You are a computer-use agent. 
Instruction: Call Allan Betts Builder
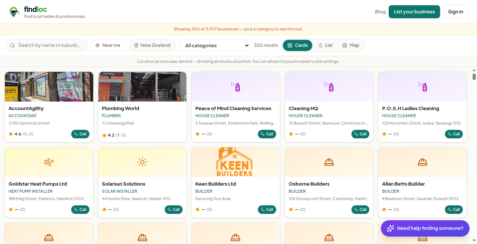(x=454, y=209)
